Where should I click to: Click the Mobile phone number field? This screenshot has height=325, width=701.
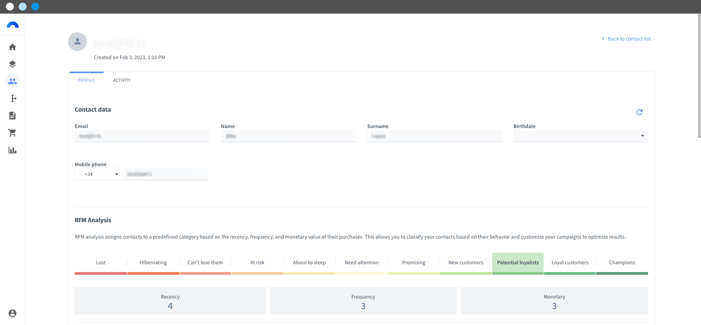tap(166, 174)
